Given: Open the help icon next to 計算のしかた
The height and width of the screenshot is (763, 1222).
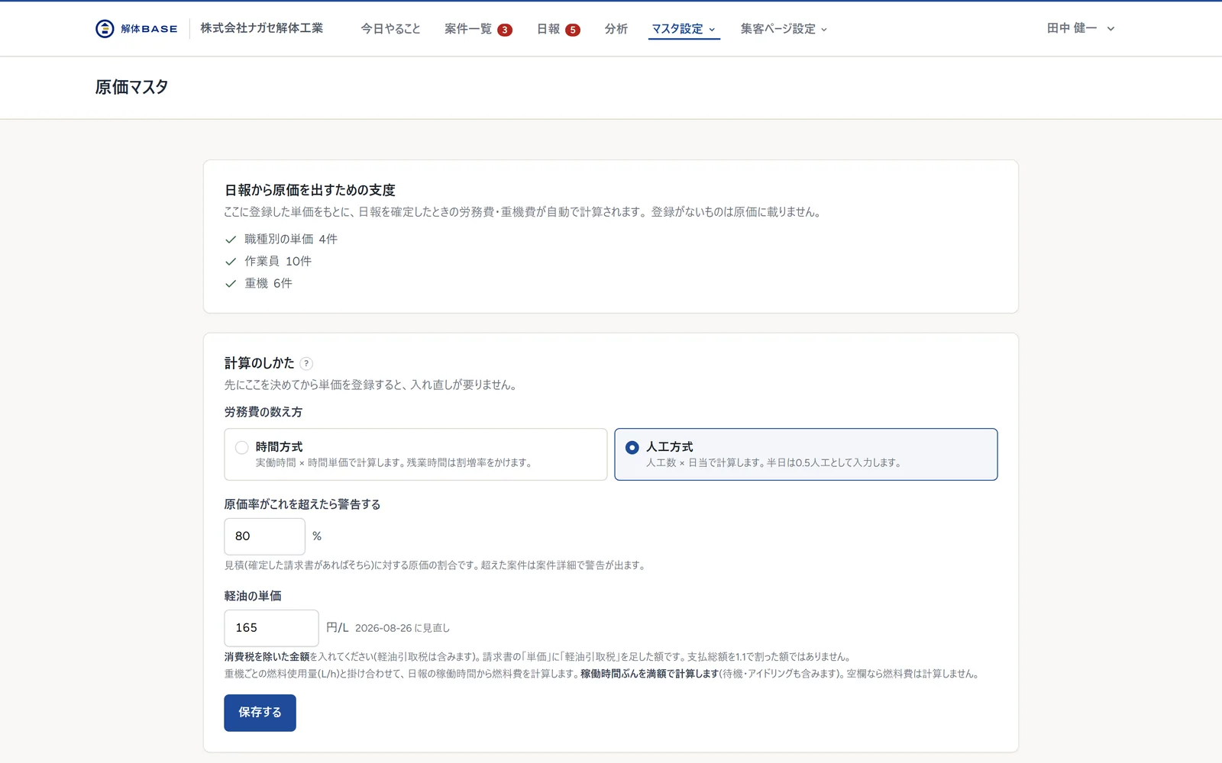Looking at the screenshot, I should point(306,364).
